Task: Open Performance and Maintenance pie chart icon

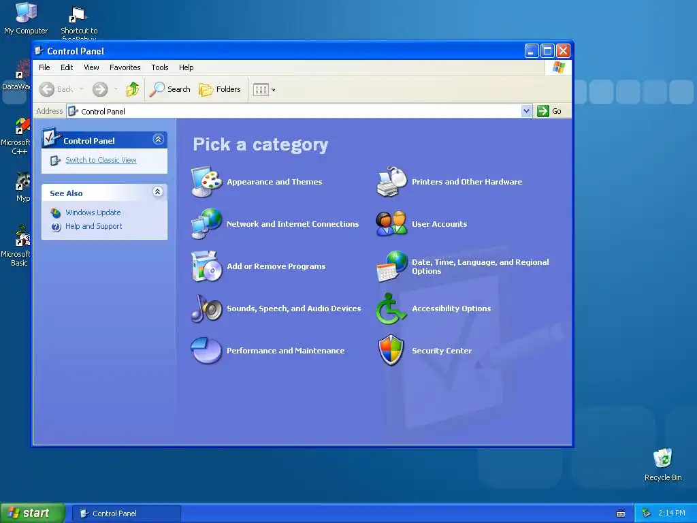Action: point(207,351)
